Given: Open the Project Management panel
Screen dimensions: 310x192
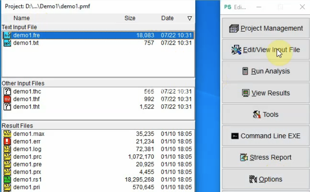Looking at the screenshot, I should tap(265, 29).
